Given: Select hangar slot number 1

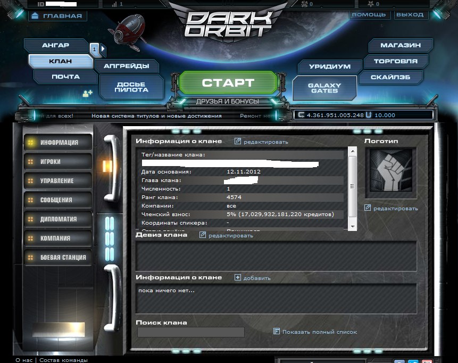Looking at the screenshot, I should 94,49.
